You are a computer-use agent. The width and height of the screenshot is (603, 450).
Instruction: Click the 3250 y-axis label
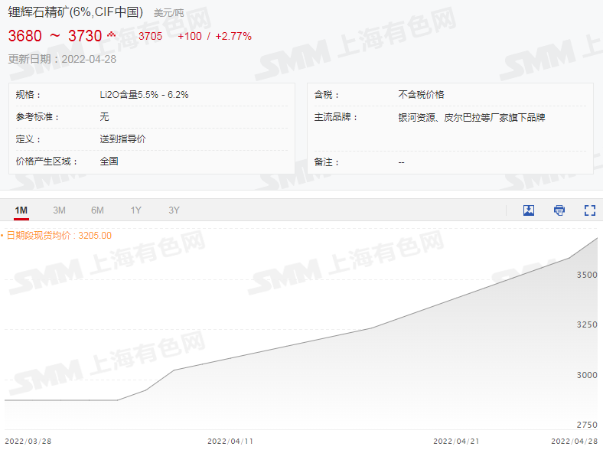(587, 324)
